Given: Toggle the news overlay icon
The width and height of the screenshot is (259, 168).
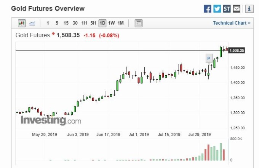Looking at the screenshot, I should [138, 23].
